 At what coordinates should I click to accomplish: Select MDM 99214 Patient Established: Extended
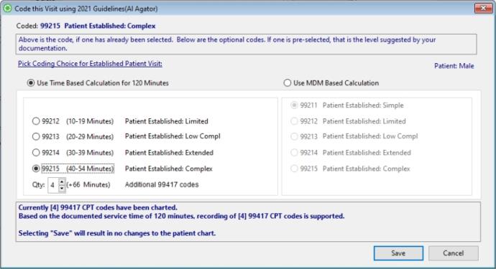pos(294,153)
